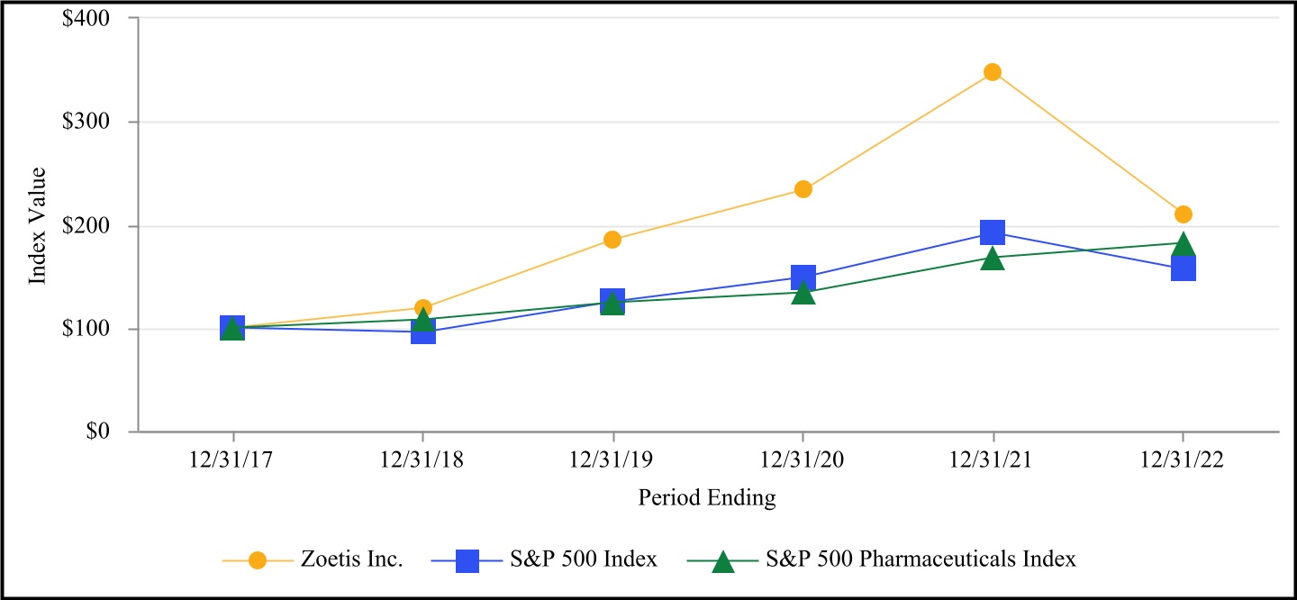Click the S&P 500 Index legend text

585,559
